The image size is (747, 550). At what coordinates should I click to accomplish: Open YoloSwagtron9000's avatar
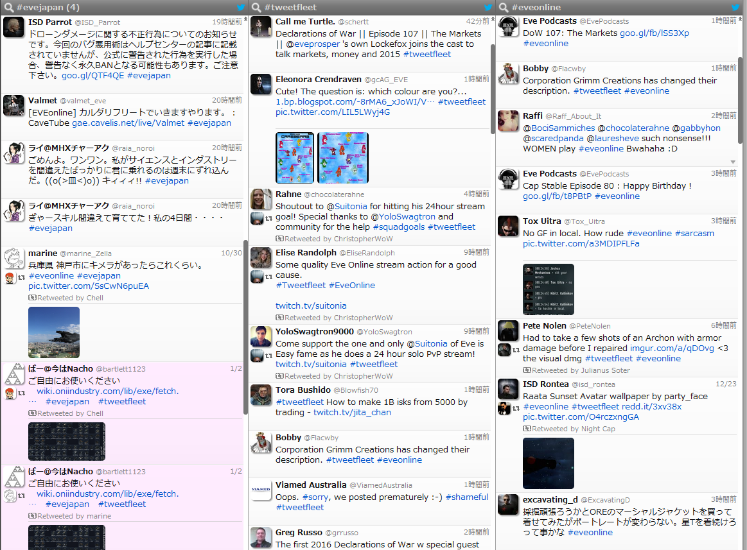pyautogui.click(x=261, y=337)
